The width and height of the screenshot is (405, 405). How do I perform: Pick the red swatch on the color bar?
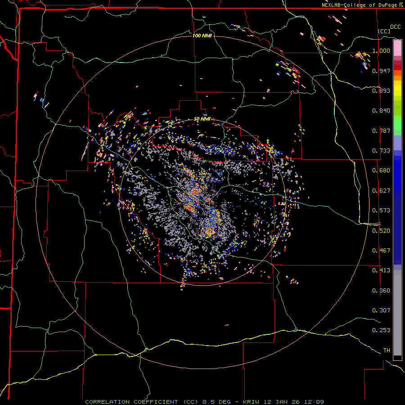(397, 67)
